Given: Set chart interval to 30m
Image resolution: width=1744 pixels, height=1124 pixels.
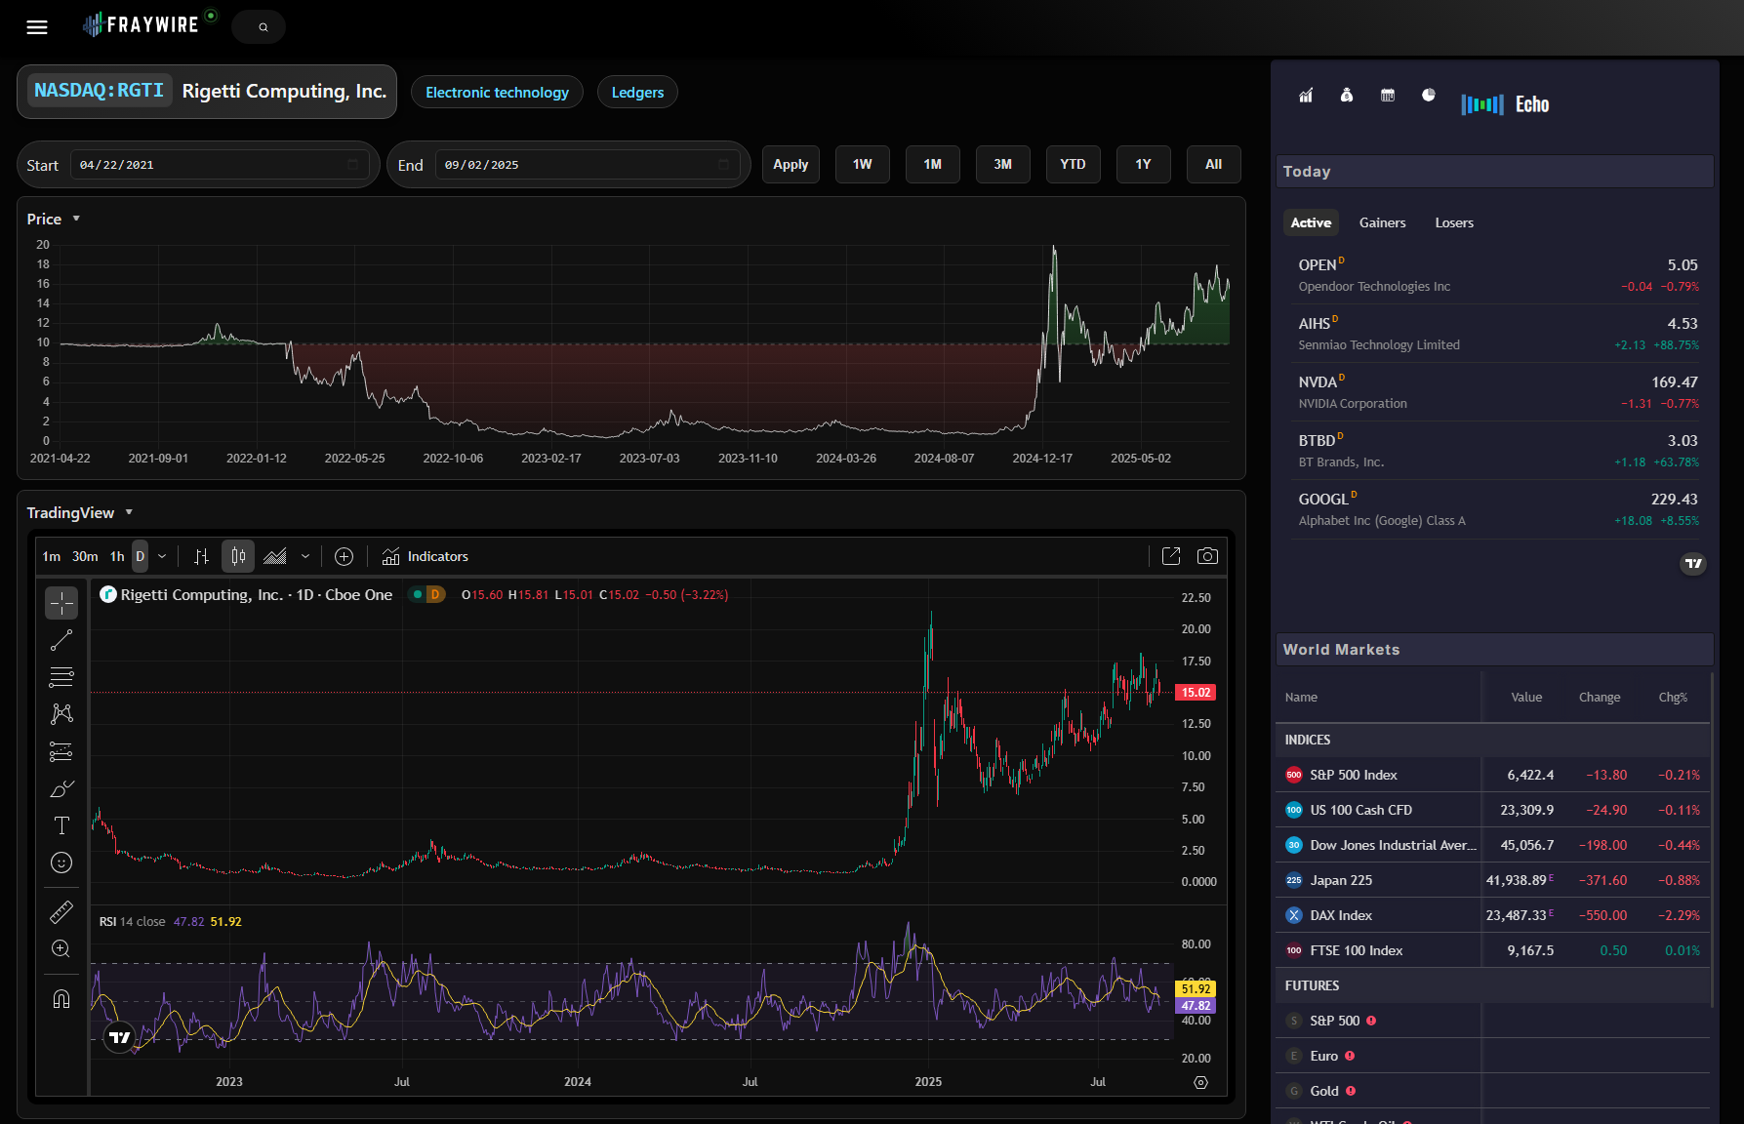Looking at the screenshot, I should tap(85, 556).
